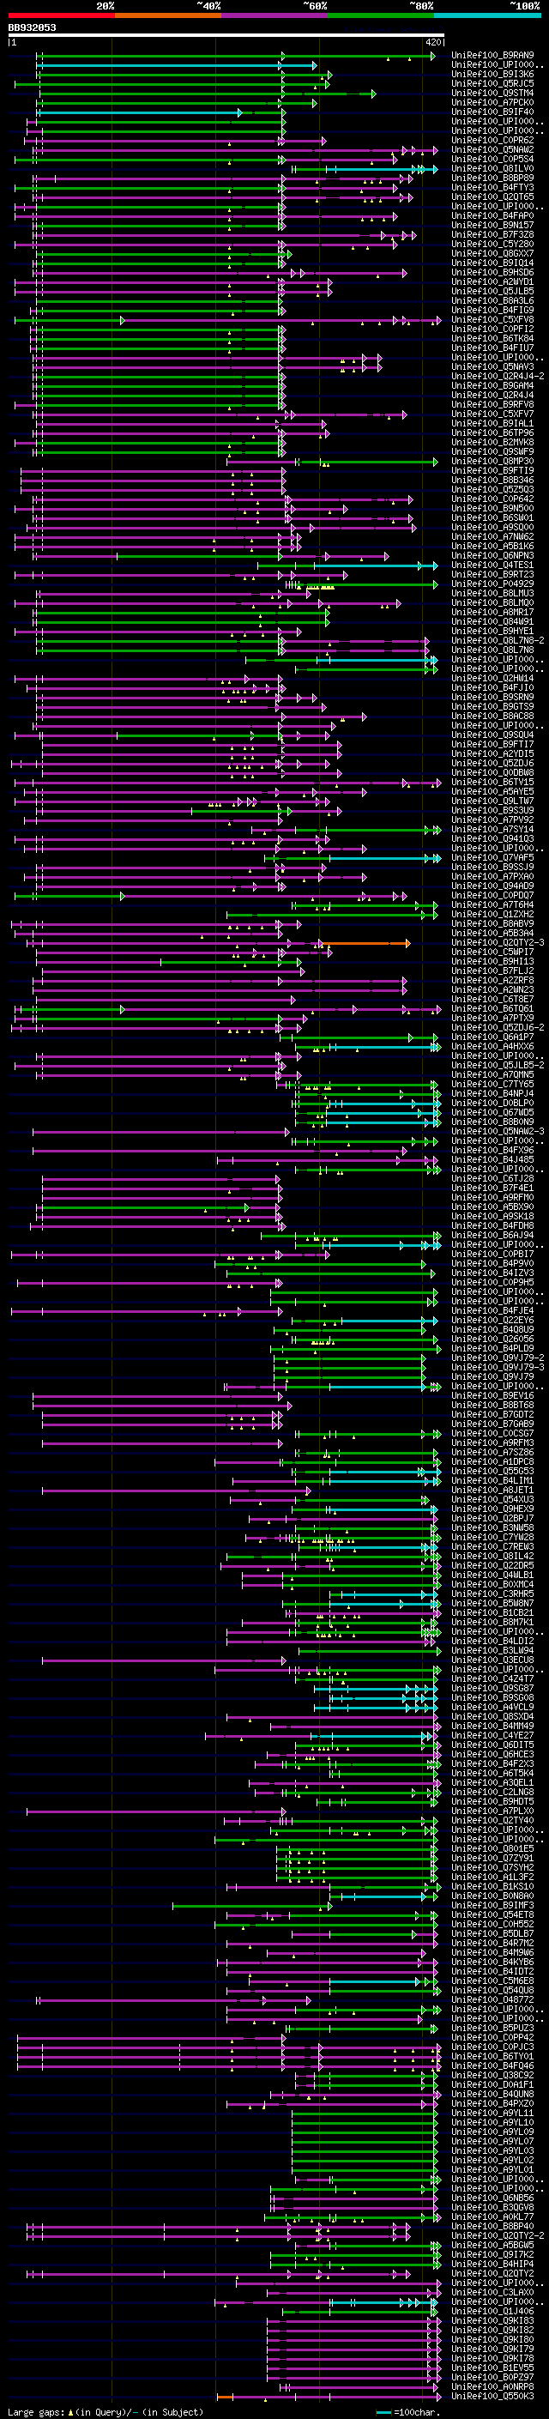
Task: Select label UniRef100_C7TY65
Action: [492, 1085]
